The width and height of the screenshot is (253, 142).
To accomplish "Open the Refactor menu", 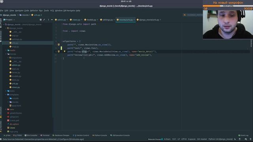I will (x=34, y=11).
